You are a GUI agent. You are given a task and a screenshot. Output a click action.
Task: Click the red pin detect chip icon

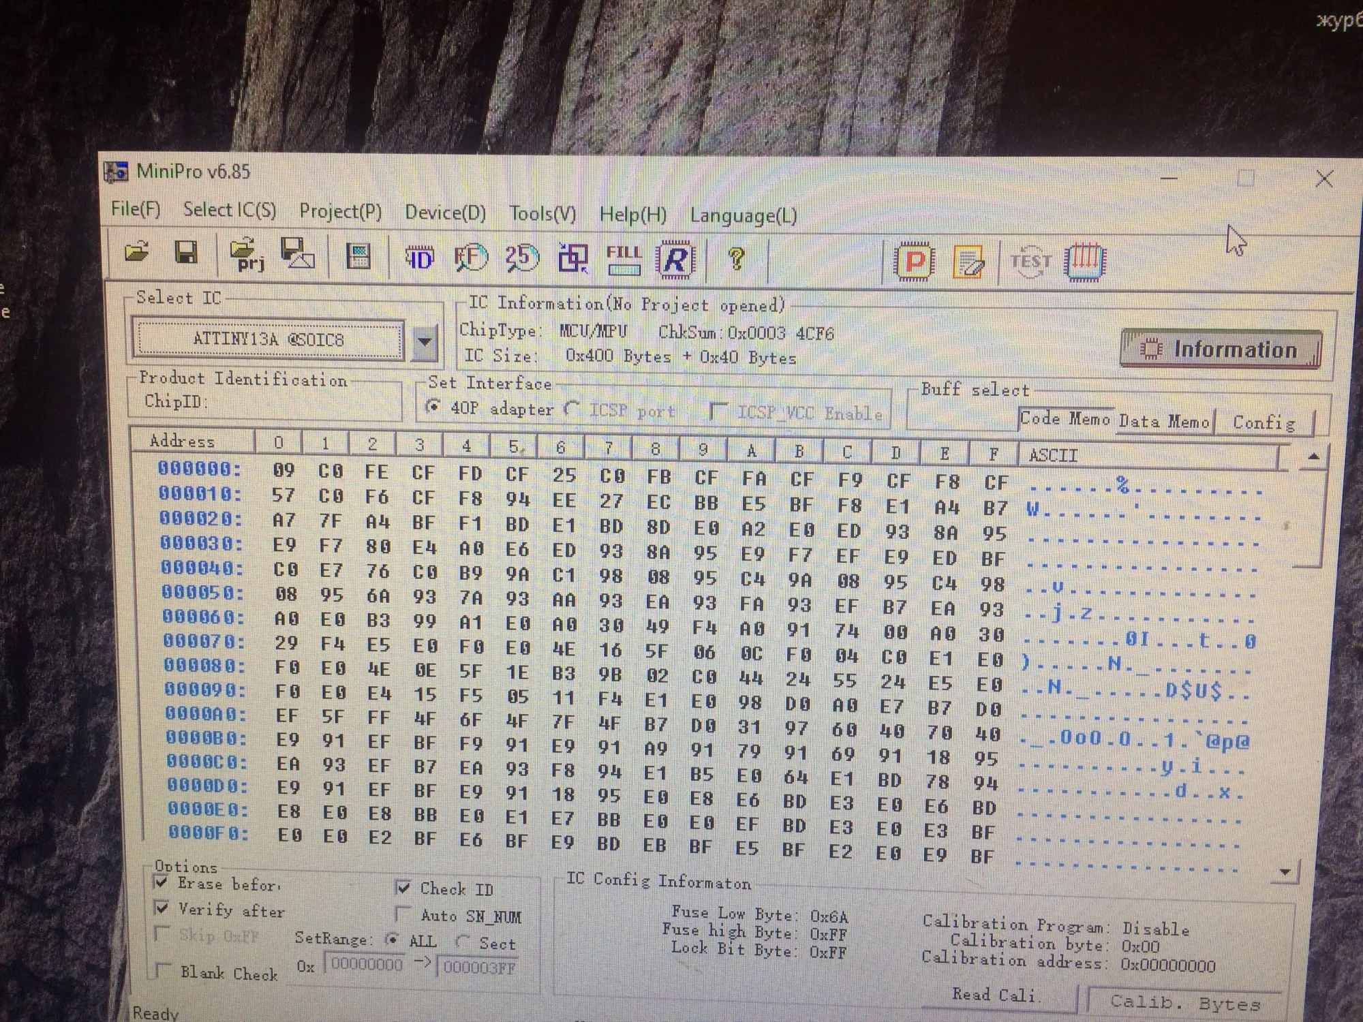[1085, 262]
